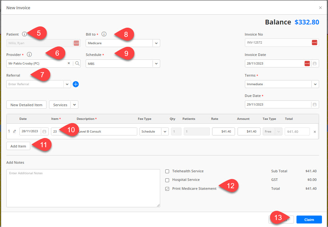Open the Invoice Date calendar picker
This screenshot has width=328, height=227.
314,63
